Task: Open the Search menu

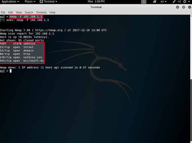Action: (x=29, y=13)
